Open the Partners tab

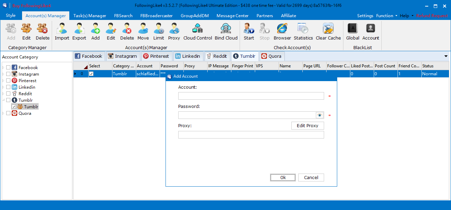(265, 16)
